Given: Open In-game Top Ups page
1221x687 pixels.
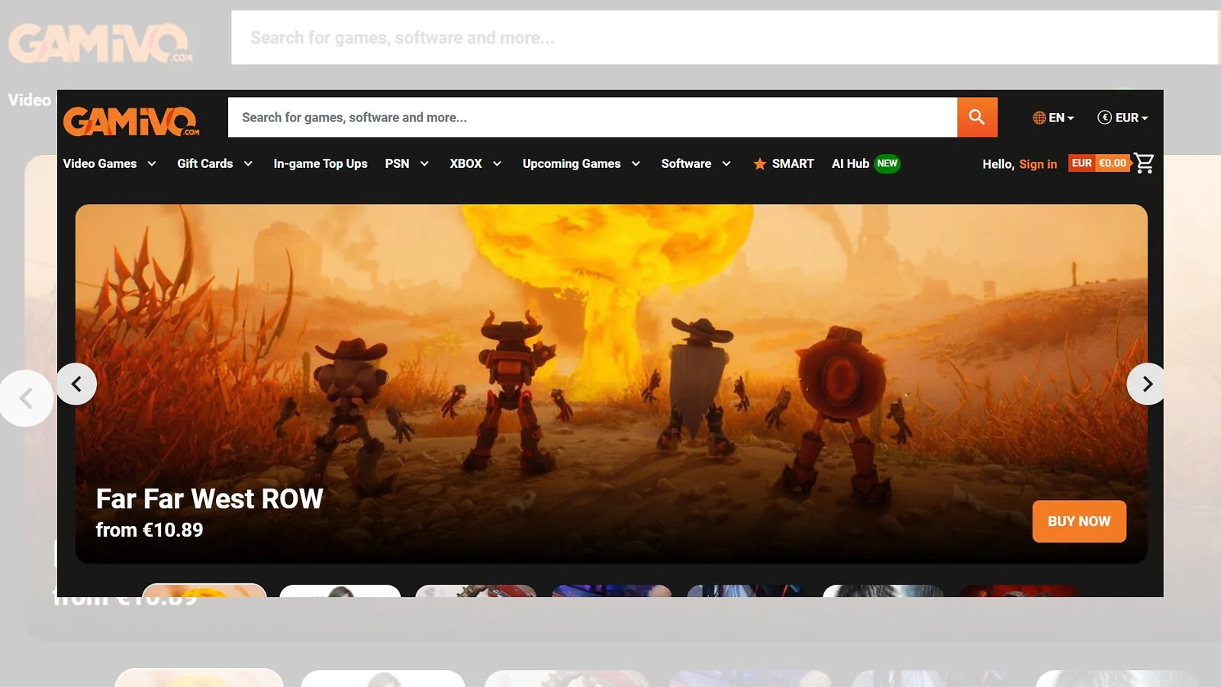Looking at the screenshot, I should pyautogui.click(x=321, y=163).
